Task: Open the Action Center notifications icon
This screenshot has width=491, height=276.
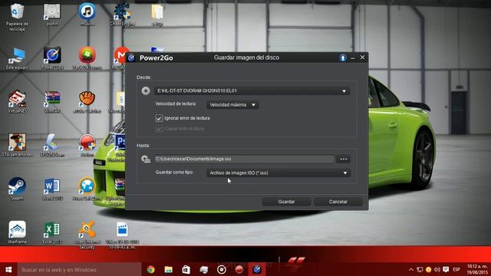Action: pyautogui.click(x=446, y=269)
